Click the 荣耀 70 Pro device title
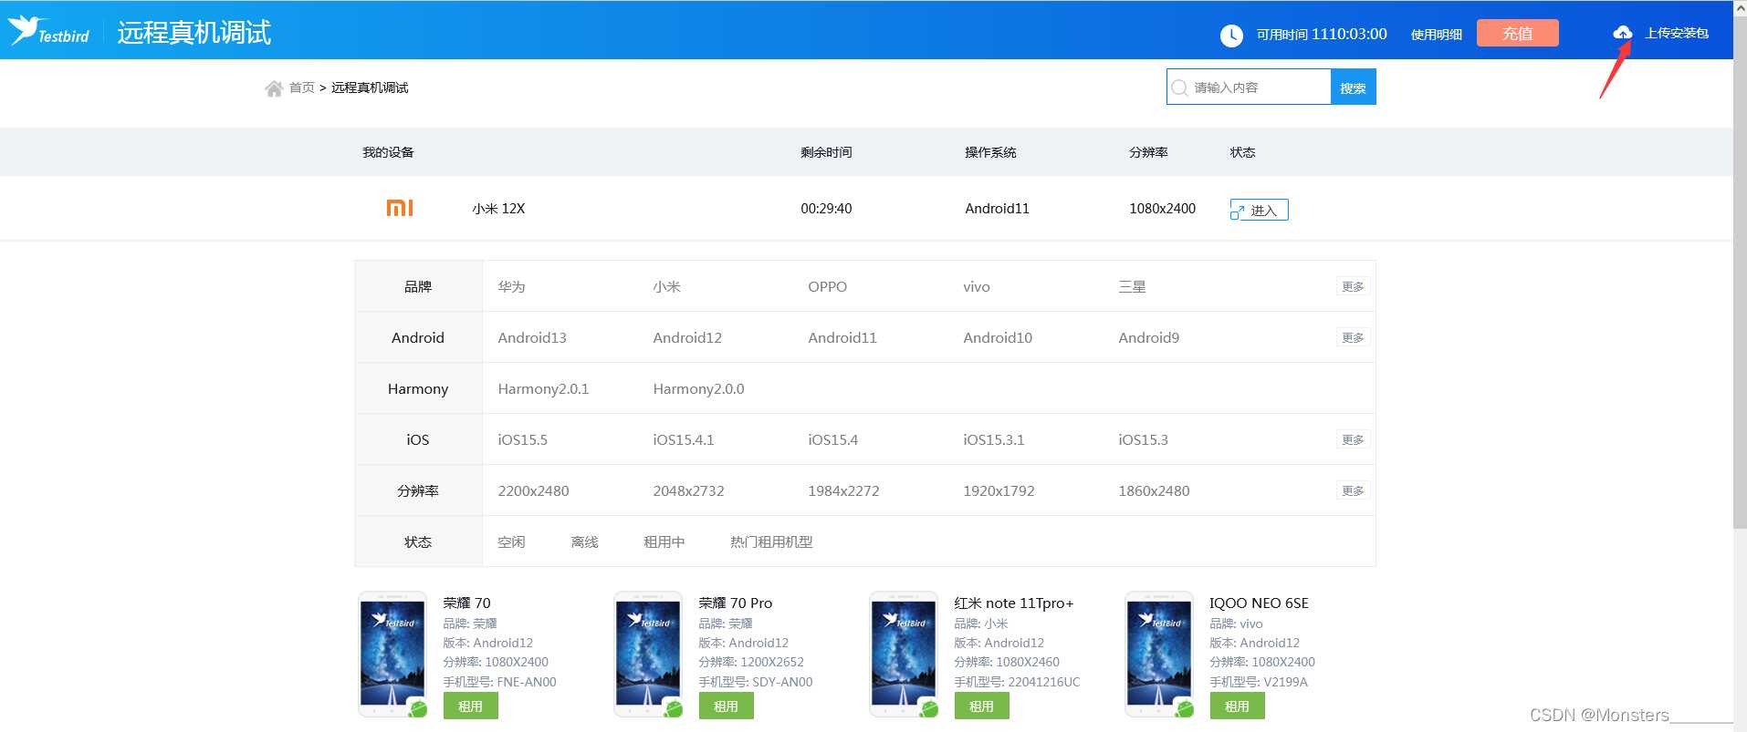Image resolution: width=1747 pixels, height=732 pixels. coord(735,603)
